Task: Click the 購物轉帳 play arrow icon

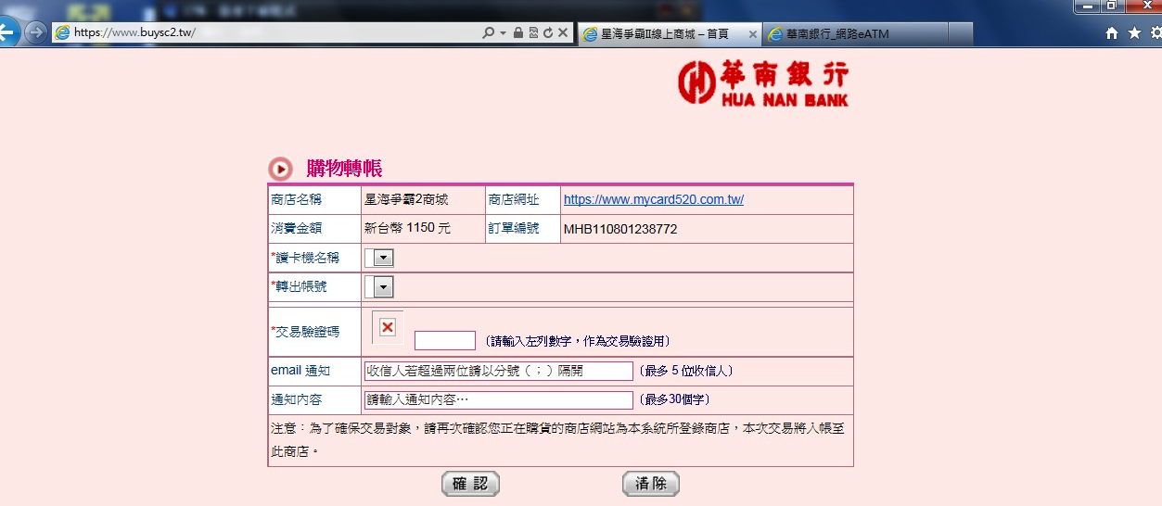Action: point(280,169)
